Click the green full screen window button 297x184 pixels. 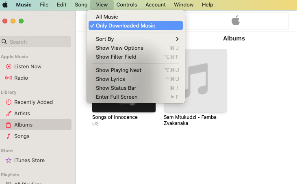[x=21, y=21]
